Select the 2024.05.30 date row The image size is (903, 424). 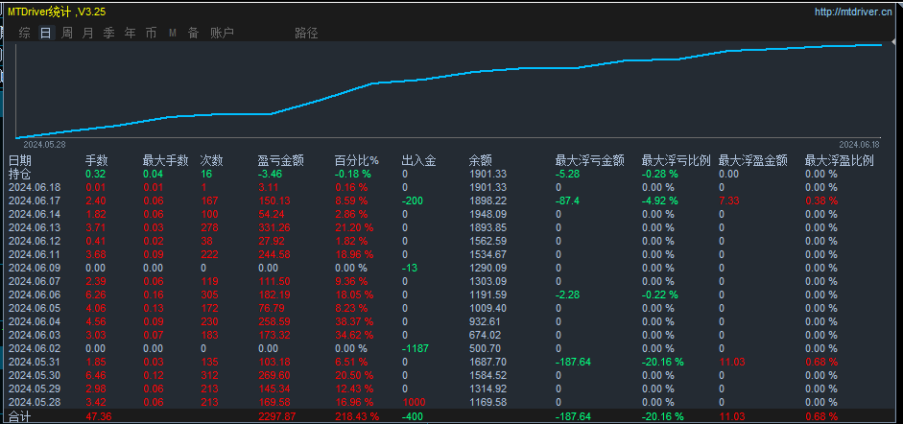pyautogui.click(x=35, y=375)
